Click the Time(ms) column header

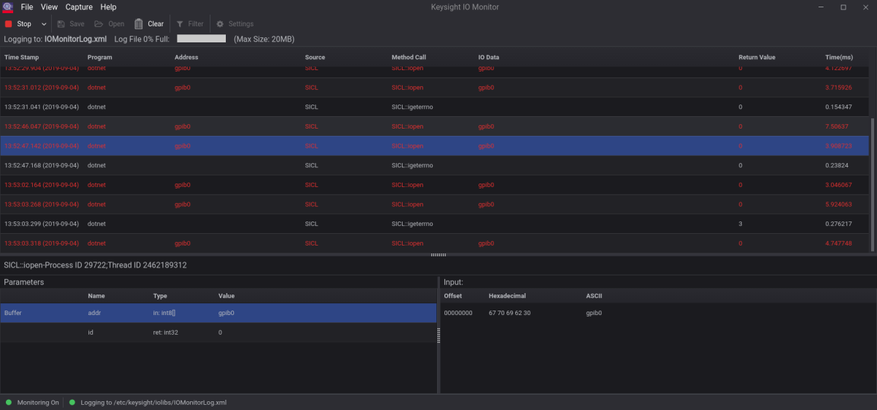pos(839,57)
